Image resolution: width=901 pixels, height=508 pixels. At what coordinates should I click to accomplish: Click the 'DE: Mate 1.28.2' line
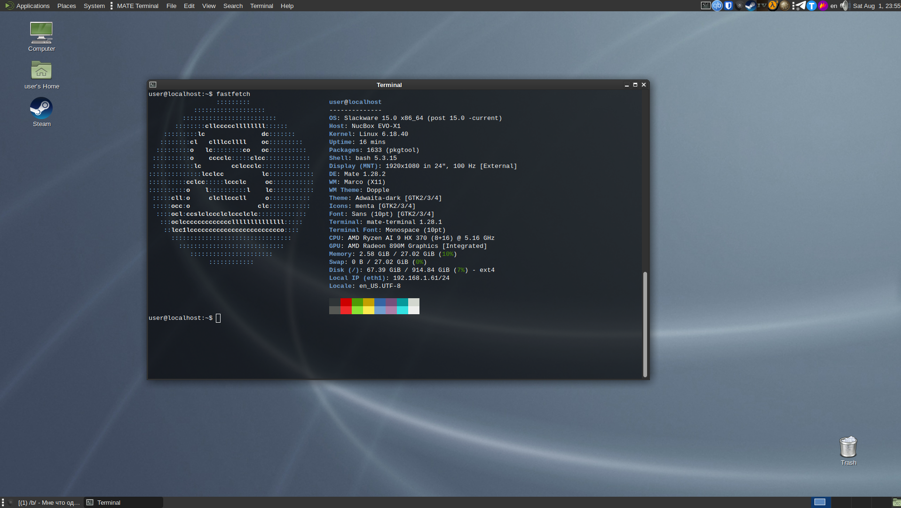tap(357, 174)
